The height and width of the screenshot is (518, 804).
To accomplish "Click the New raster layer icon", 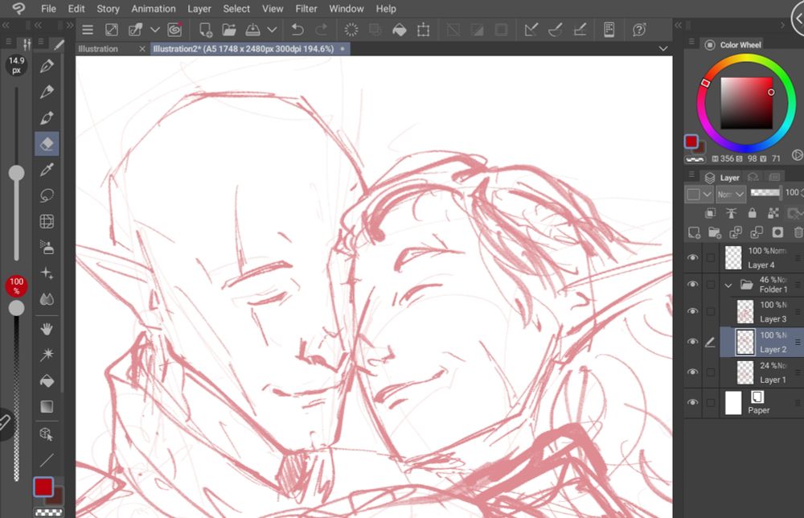I will click(695, 232).
